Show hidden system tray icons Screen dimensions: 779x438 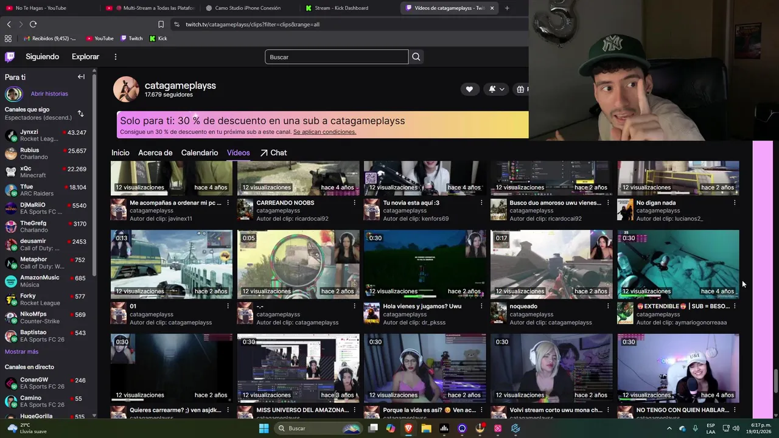coord(669,428)
